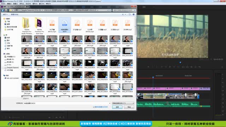
Task: Click the search magnifier icon in dialog
Action: (x=135, y=10)
